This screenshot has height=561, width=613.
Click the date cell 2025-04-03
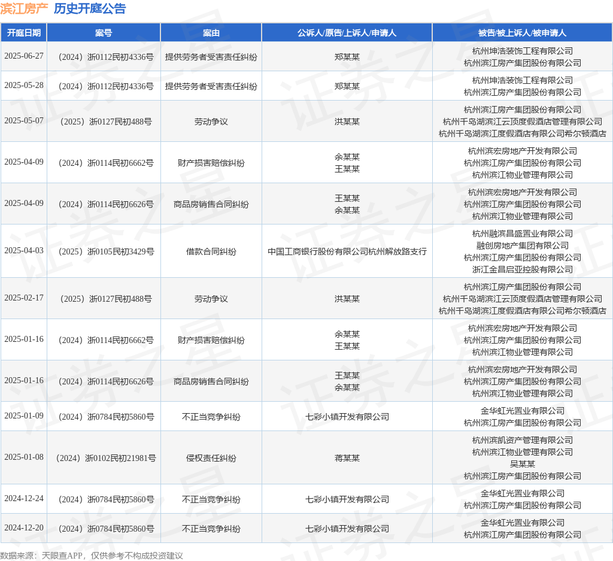tap(24, 251)
